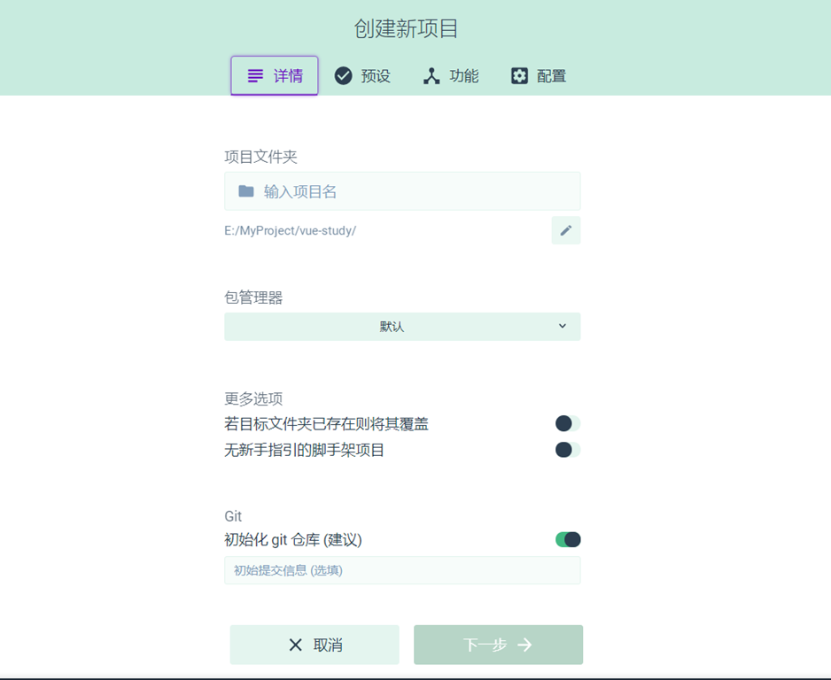Image resolution: width=831 pixels, height=680 pixels.
Task: Disable the initialize git repository switch
Action: click(x=567, y=539)
